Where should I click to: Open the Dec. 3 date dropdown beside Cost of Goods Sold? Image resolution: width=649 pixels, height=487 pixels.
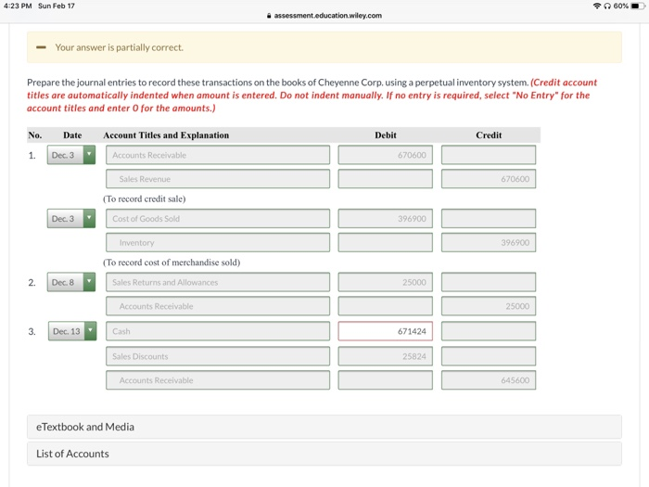click(71, 219)
